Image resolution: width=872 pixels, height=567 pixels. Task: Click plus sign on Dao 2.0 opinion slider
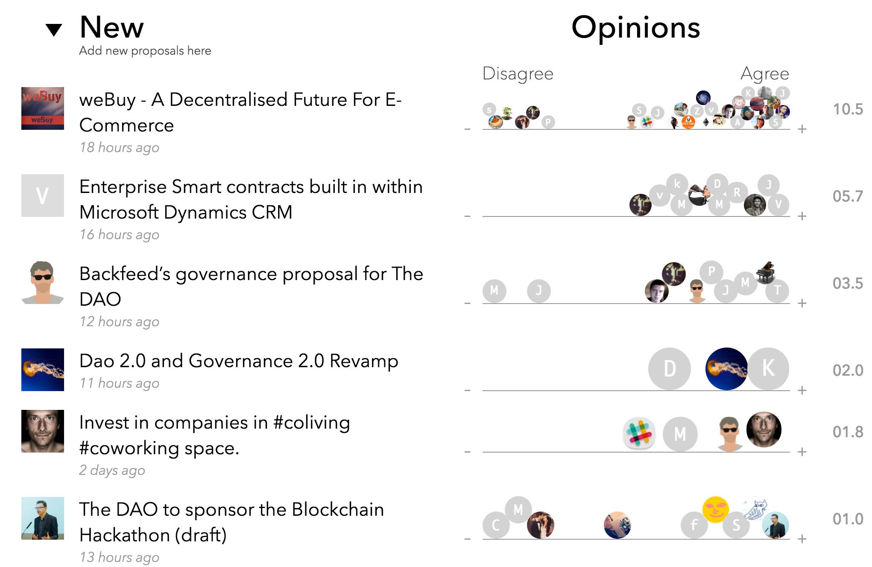(802, 391)
